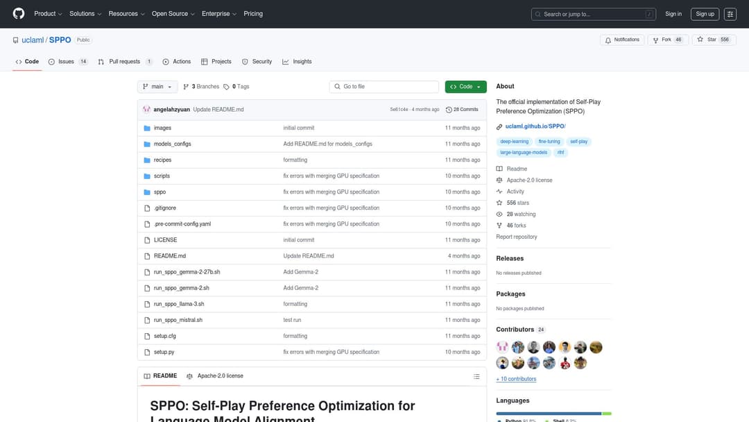
Task: Click the setup.py file icon
Action: point(147,352)
